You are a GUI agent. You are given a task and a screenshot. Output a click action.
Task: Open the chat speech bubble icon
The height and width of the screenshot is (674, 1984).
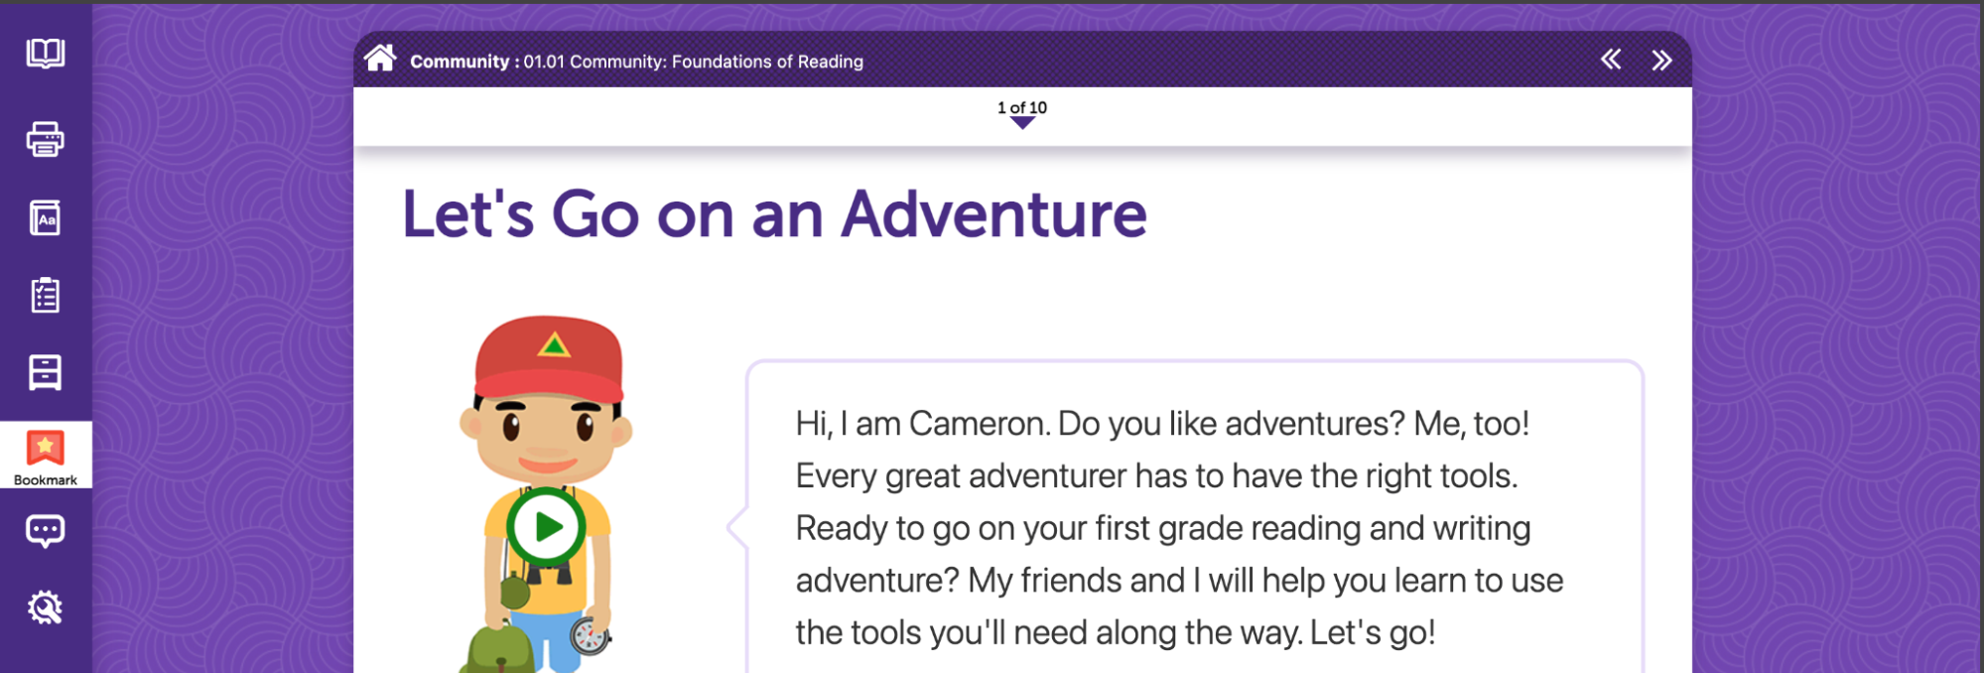point(46,531)
